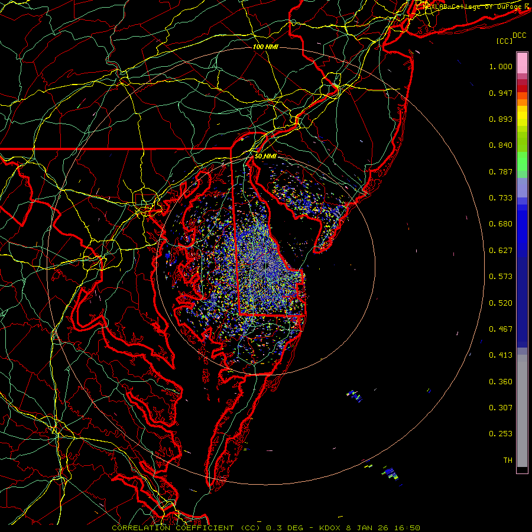Viewport: 532px width, 532px height.
Task: Click offshore echo cluster inside 100 NMI ring
Action: [x=355, y=396]
